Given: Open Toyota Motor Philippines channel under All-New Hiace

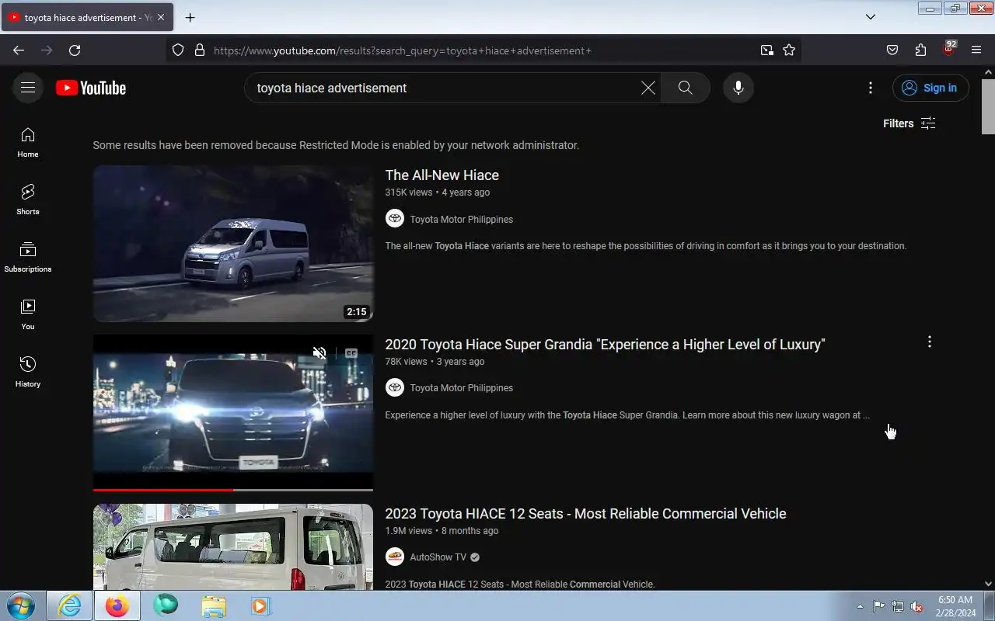Looking at the screenshot, I should pyautogui.click(x=461, y=220).
